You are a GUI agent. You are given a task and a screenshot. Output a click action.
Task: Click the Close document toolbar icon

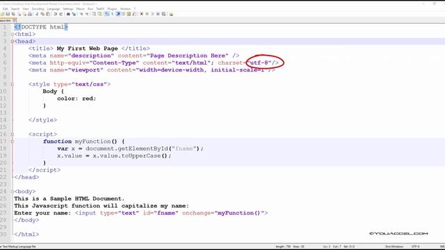[x=19, y=14]
